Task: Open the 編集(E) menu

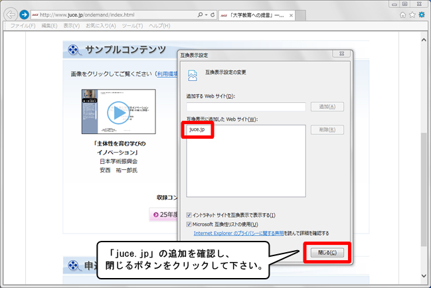Action: 49,25
